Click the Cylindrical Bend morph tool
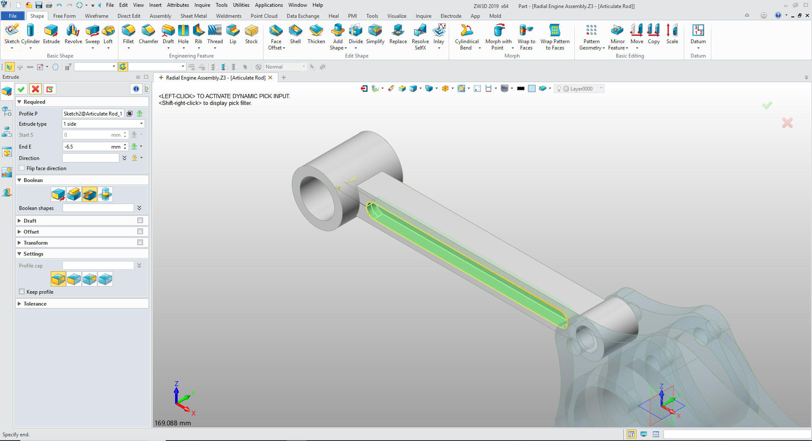 466,34
